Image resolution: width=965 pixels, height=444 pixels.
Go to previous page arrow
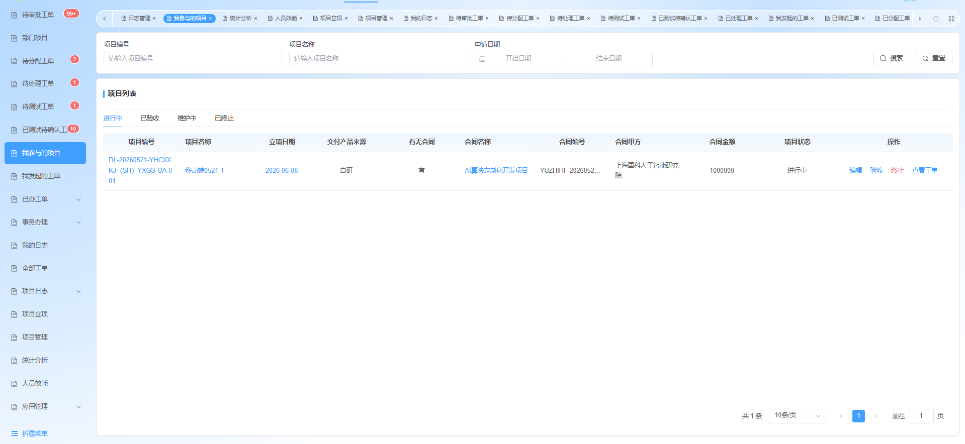[x=841, y=416]
